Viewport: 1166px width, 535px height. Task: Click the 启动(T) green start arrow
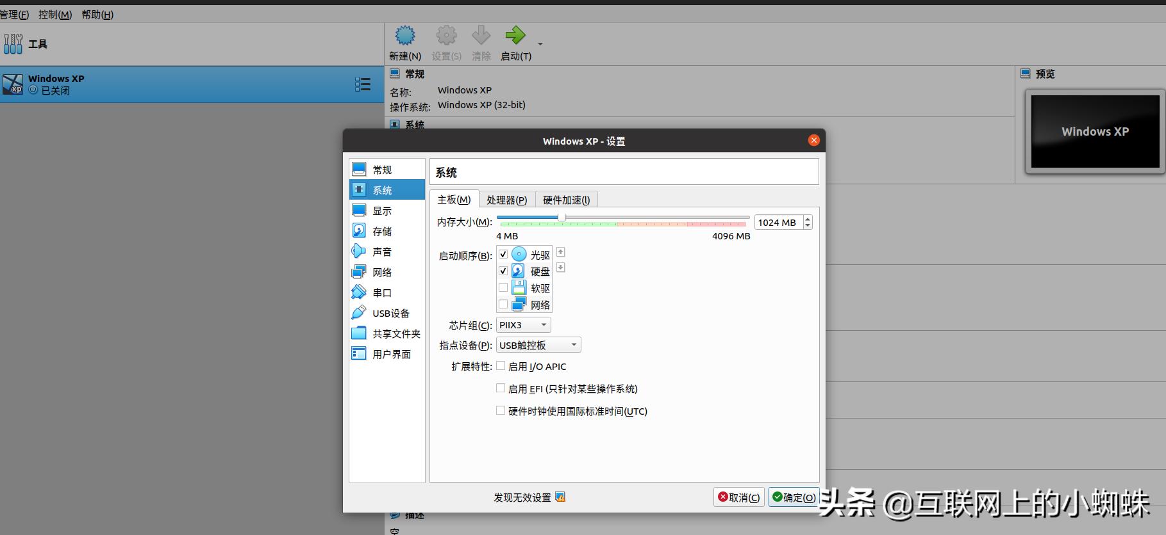pyautogui.click(x=515, y=35)
